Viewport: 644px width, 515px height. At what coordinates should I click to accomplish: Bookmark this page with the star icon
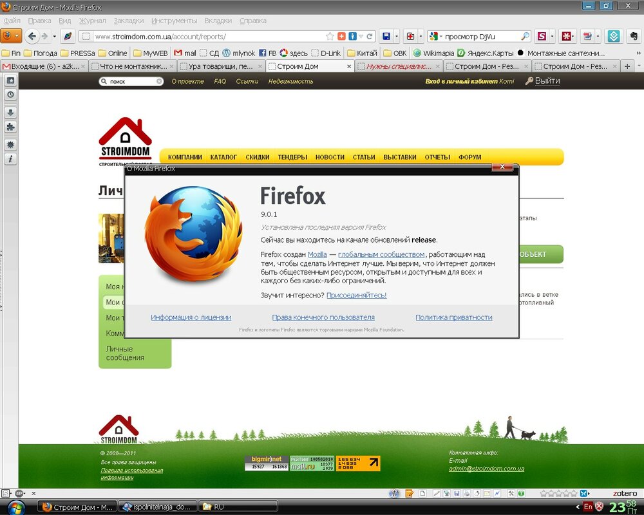click(x=330, y=36)
